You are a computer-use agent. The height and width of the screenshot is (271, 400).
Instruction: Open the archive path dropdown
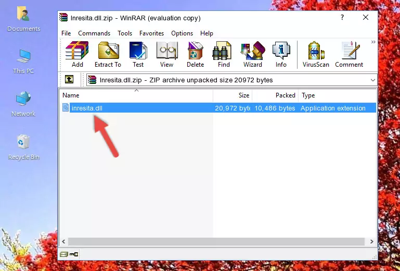coord(373,80)
